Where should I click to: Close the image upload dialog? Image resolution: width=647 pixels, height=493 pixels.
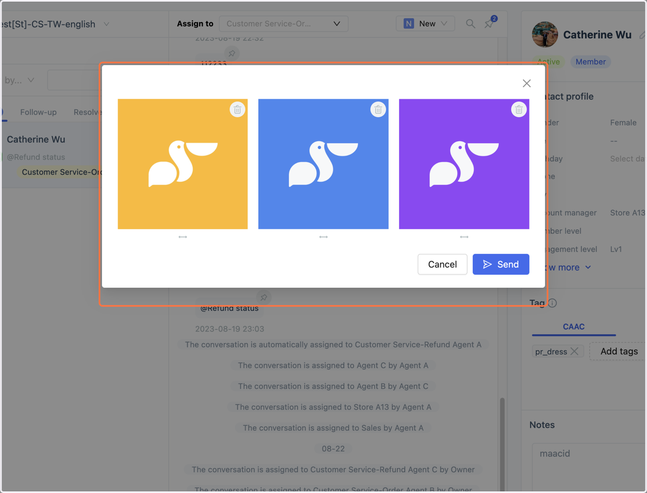tap(527, 83)
